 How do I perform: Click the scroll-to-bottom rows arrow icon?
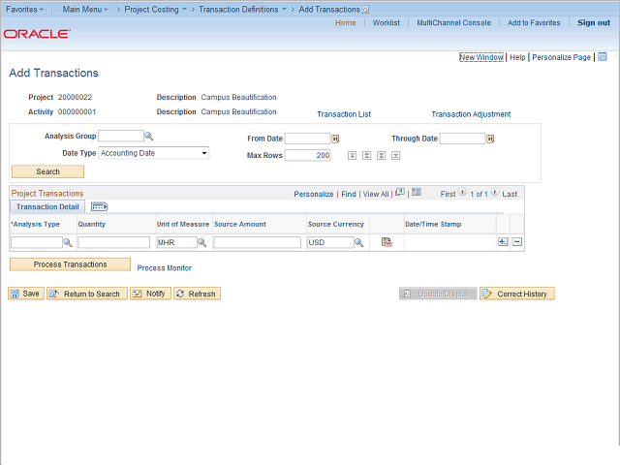coord(396,155)
